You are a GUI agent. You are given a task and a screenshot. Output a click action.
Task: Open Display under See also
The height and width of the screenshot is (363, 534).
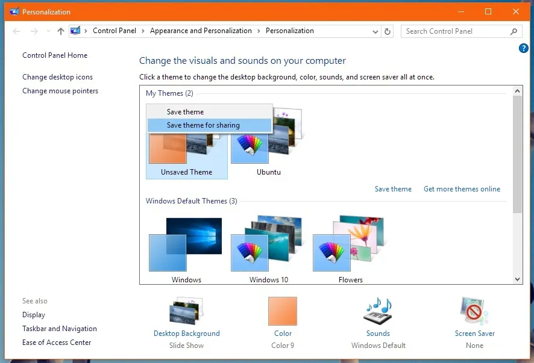click(34, 315)
